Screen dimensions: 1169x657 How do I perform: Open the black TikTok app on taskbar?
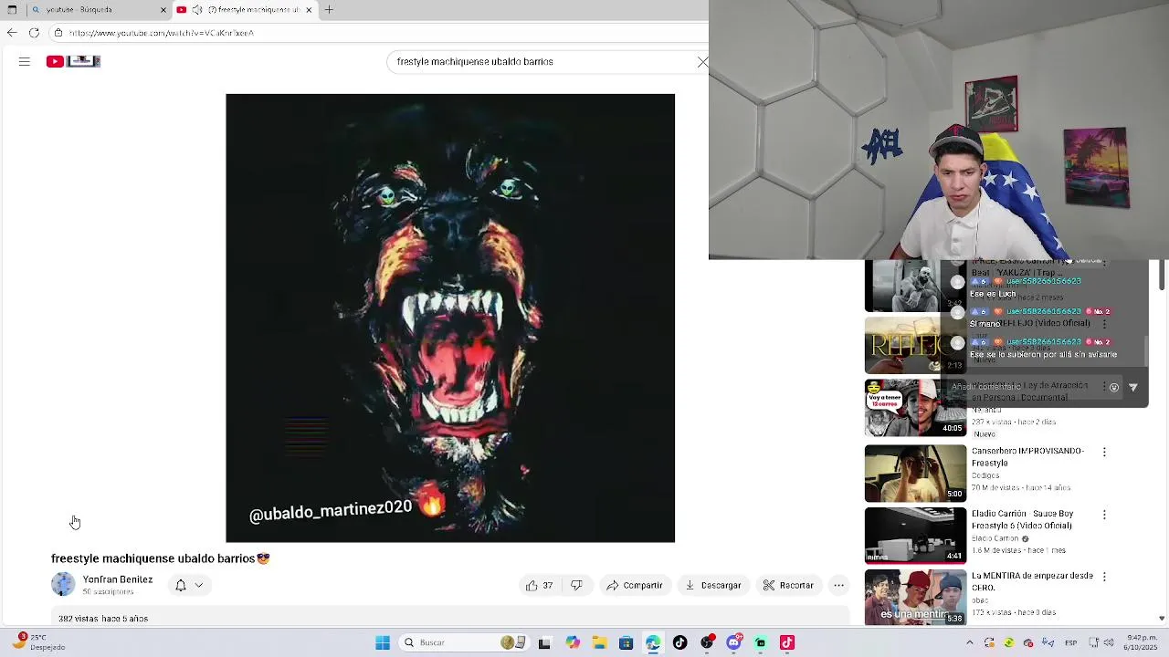pyautogui.click(x=679, y=642)
